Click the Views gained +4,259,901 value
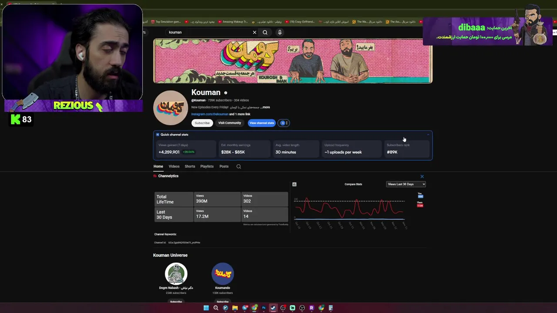The width and height of the screenshot is (557, 313). 169,152
